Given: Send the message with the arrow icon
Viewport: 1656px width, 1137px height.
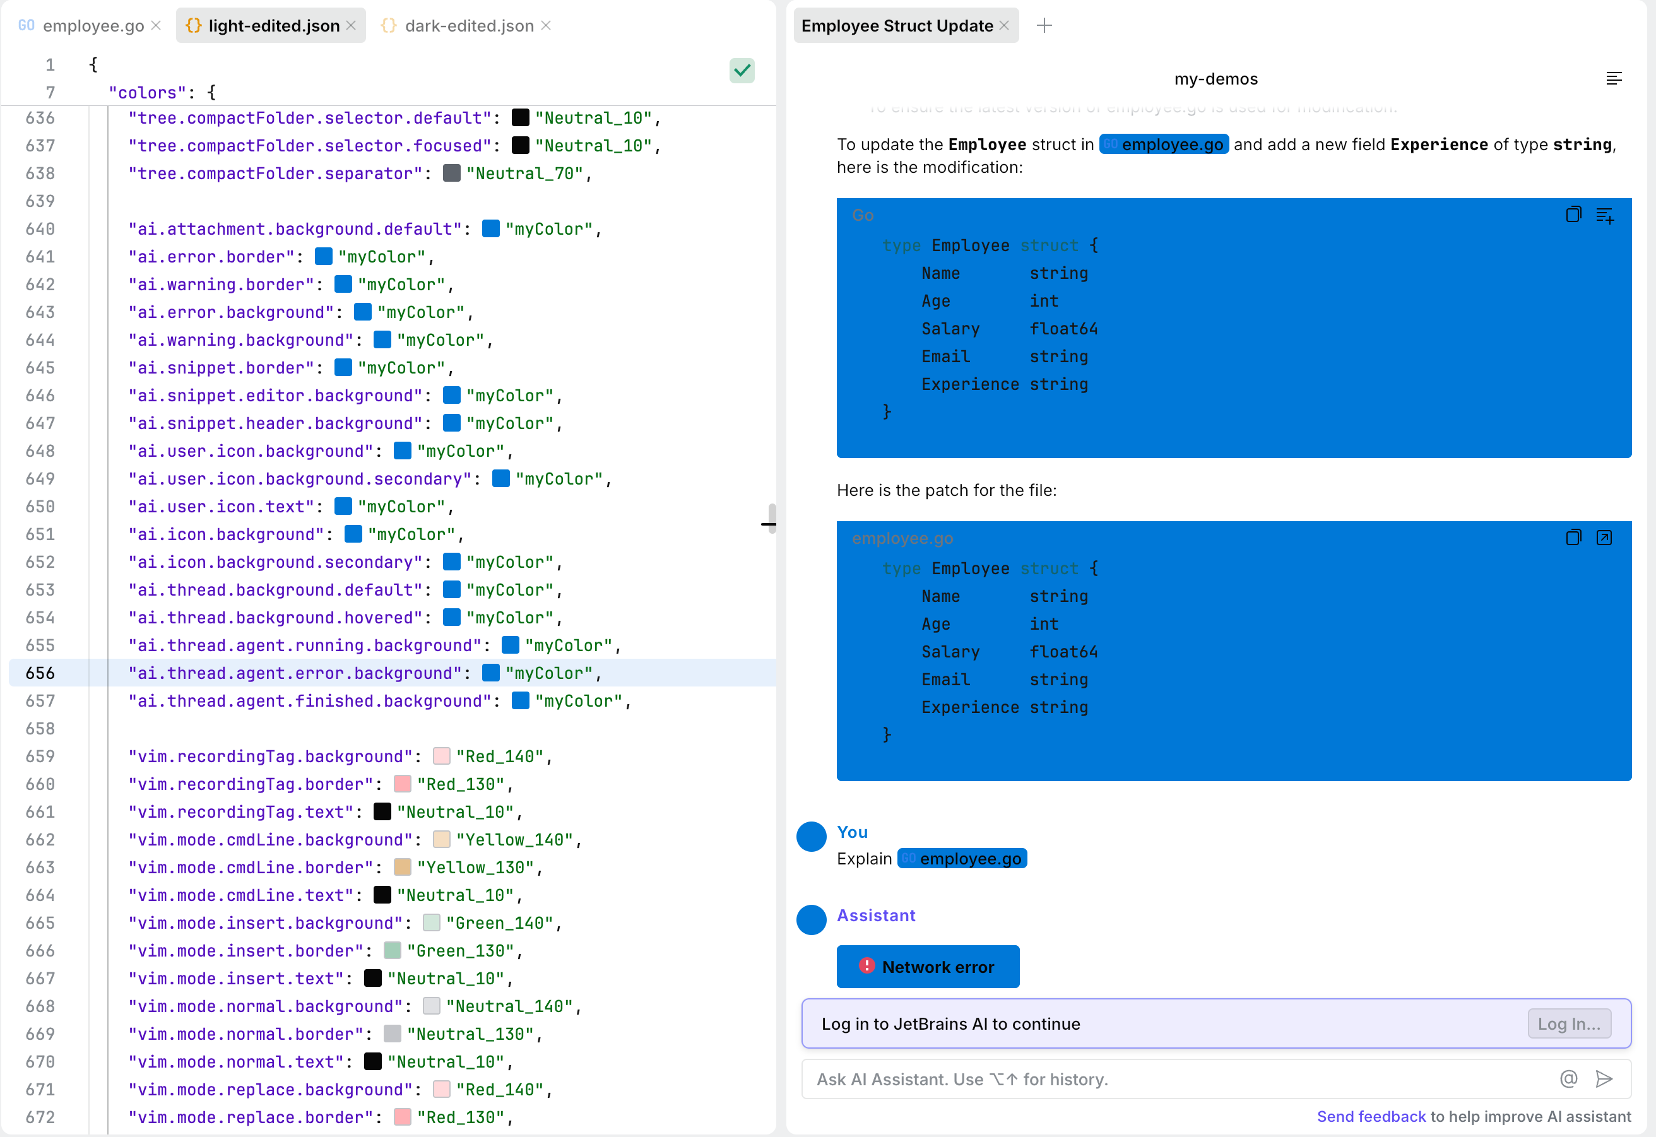Looking at the screenshot, I should (x=1604, y=1078).
